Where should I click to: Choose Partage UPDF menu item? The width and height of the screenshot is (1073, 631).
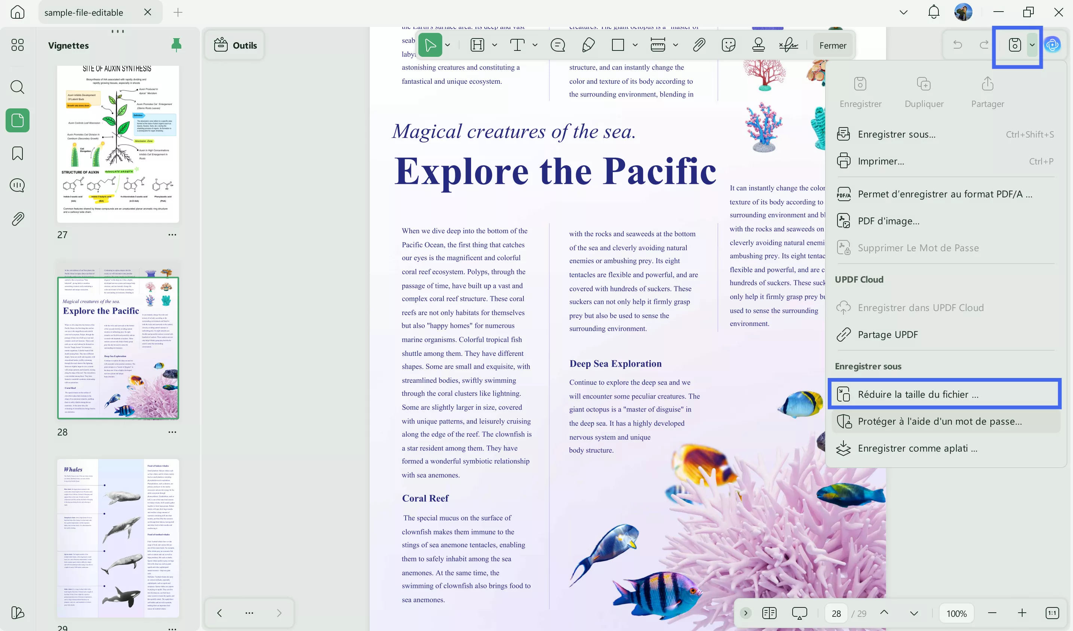coord(945,335)
